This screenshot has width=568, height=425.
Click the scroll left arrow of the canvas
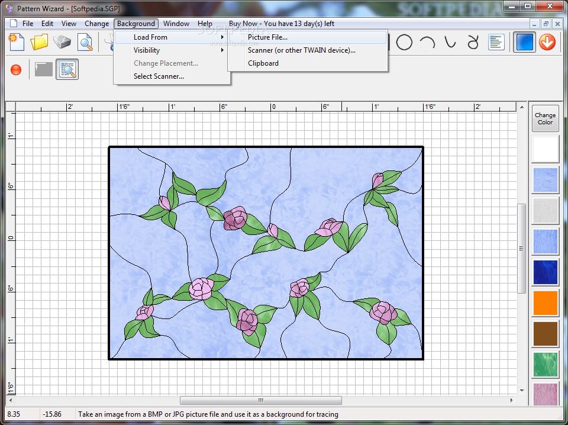10,400
